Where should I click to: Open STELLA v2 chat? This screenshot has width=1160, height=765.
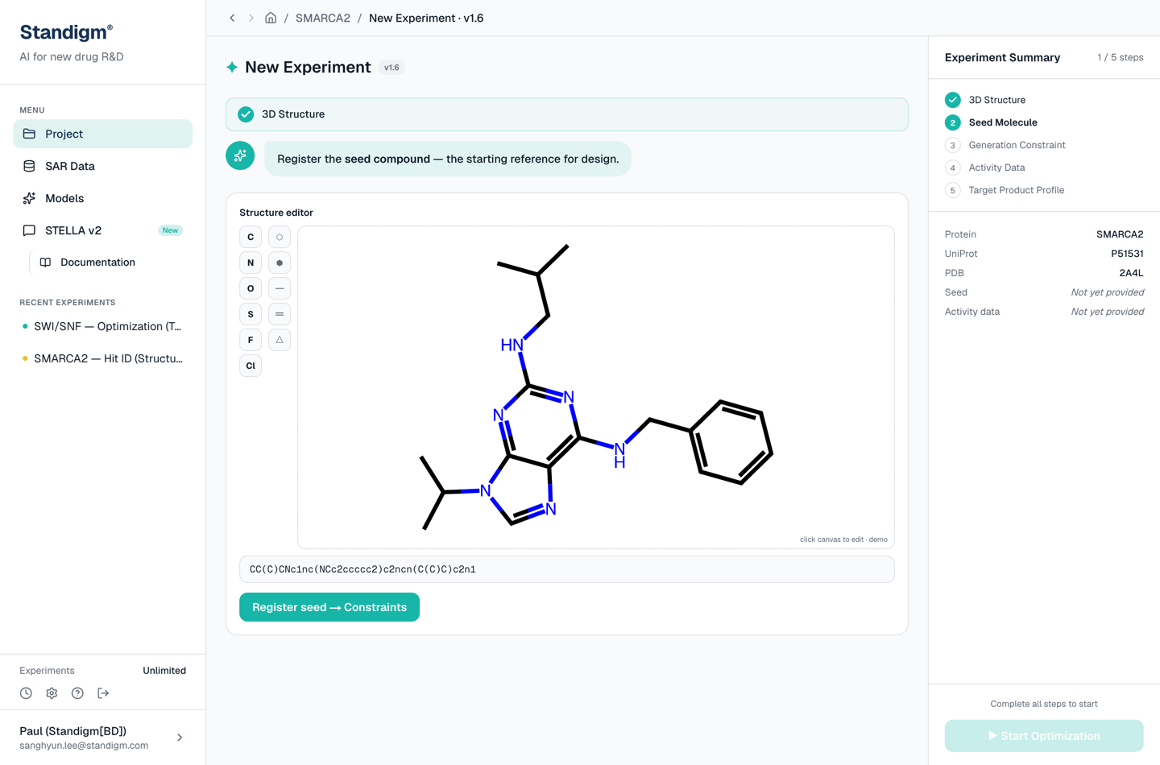pos(103,230)
